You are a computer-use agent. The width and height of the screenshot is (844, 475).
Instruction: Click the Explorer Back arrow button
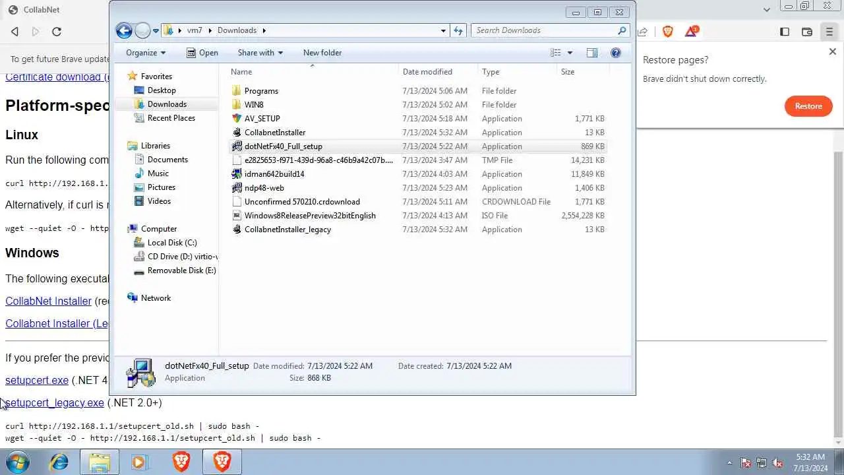click(124, 30)
